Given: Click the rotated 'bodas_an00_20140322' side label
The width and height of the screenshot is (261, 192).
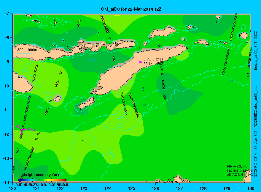Looking at the screenshot, I should click(x=256, y=51).
